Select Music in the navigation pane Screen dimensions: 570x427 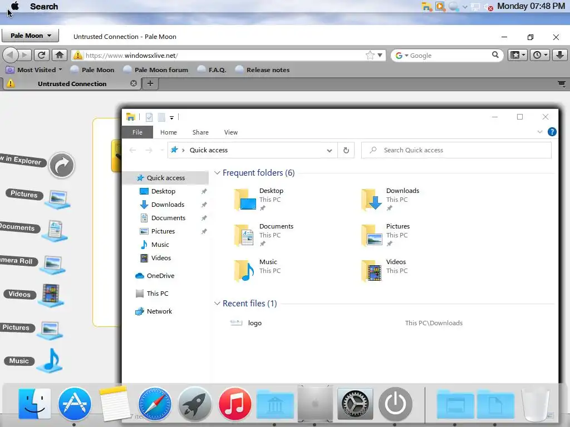click(160, 245)
